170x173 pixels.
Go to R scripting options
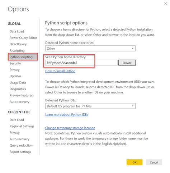[x=17, y=51]
